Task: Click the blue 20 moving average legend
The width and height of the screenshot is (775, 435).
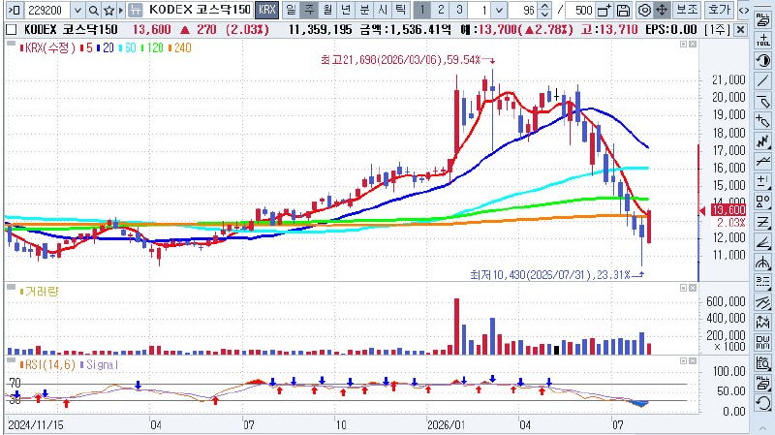Action: [x=106, y=47]
